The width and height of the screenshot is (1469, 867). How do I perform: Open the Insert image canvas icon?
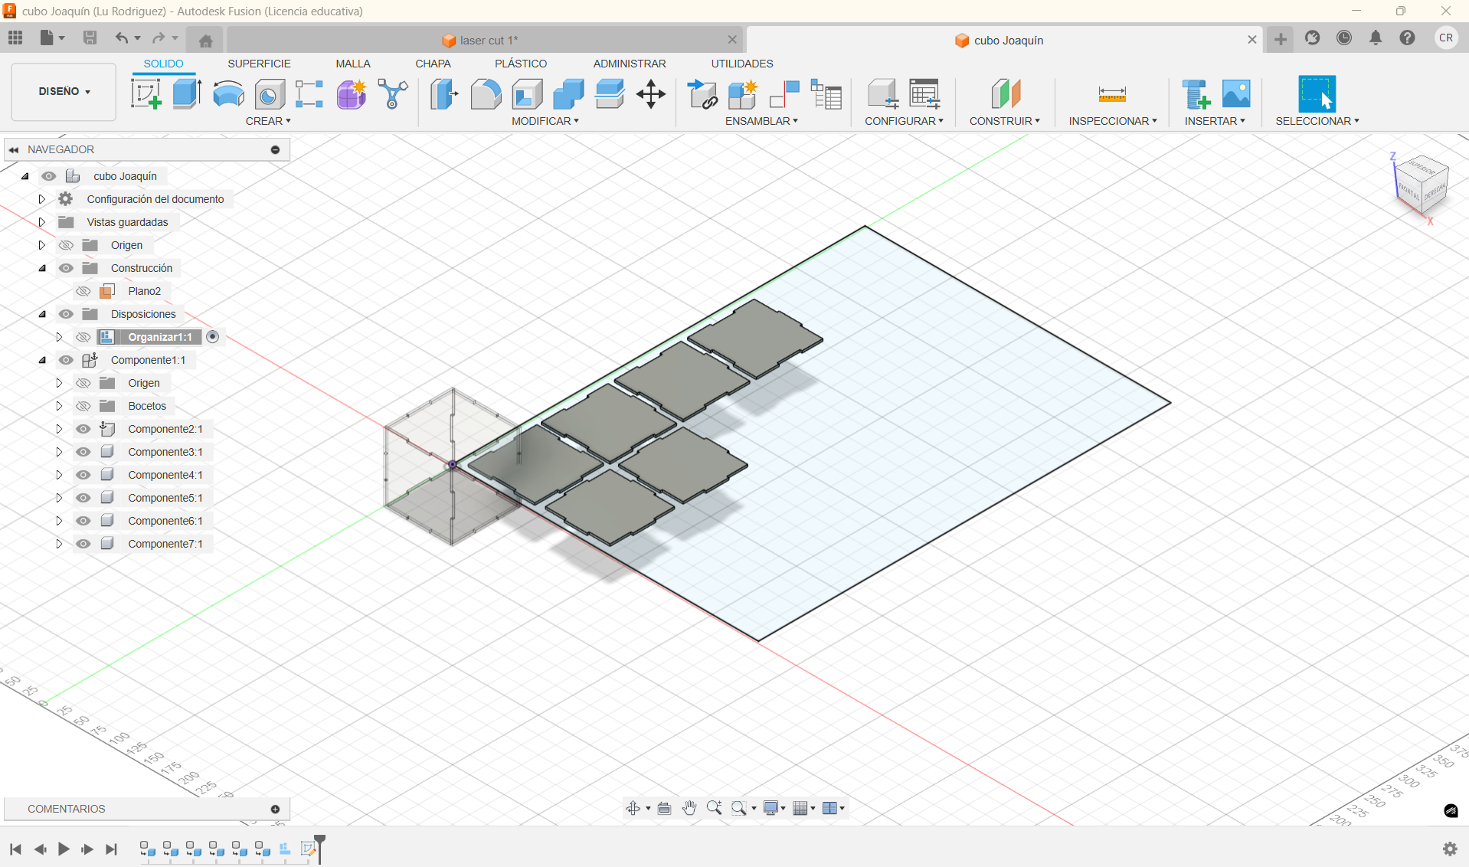[1235, 94]
